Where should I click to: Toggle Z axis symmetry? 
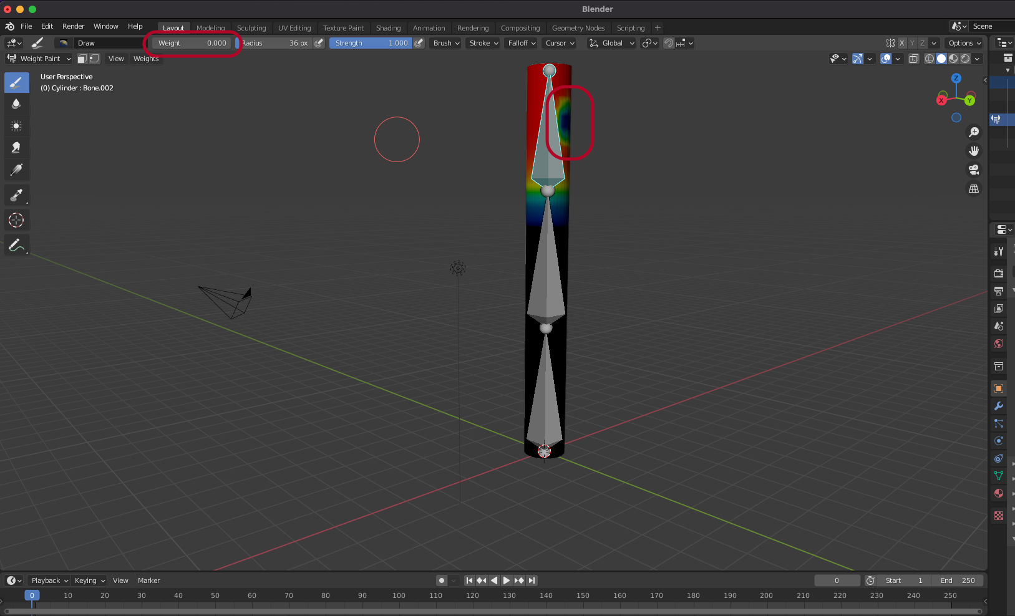pos(922,43)
